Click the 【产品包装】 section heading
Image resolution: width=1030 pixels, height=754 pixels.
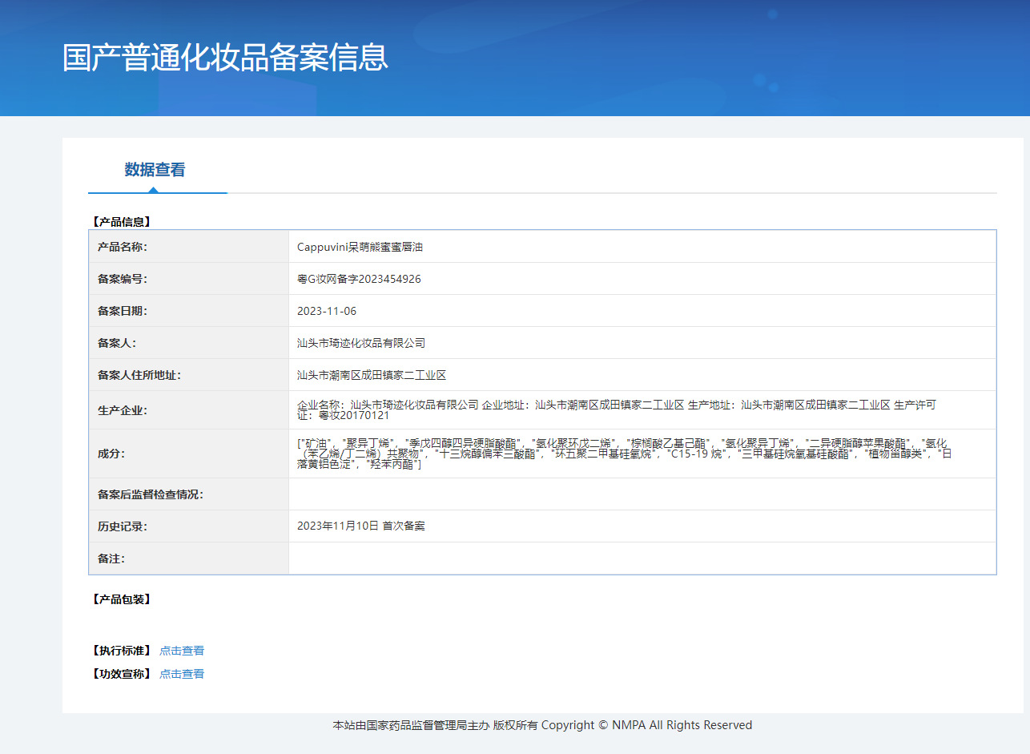120,599
